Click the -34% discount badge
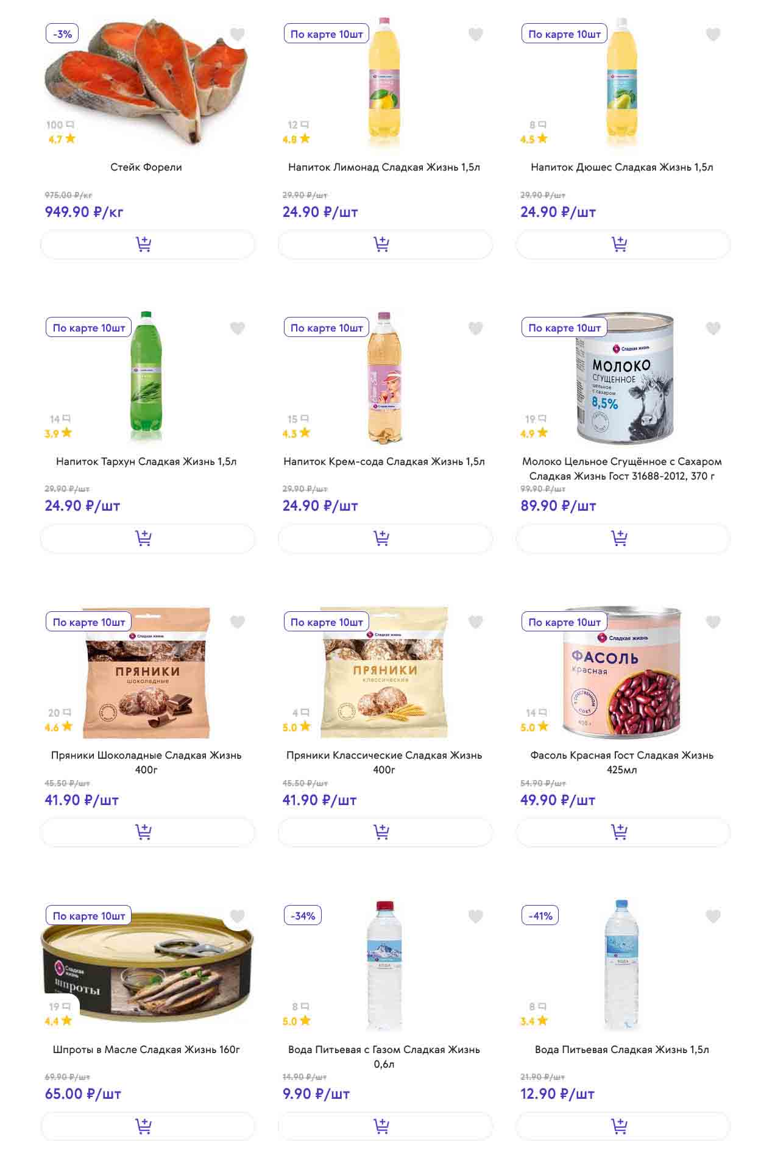The image size is (775, 1164). coord(303,915)
